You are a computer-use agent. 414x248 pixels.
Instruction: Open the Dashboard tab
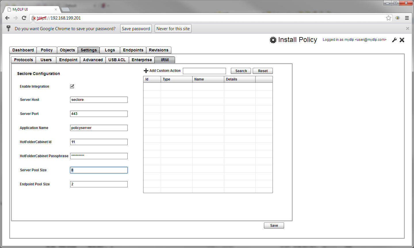[x=23, y=50]
